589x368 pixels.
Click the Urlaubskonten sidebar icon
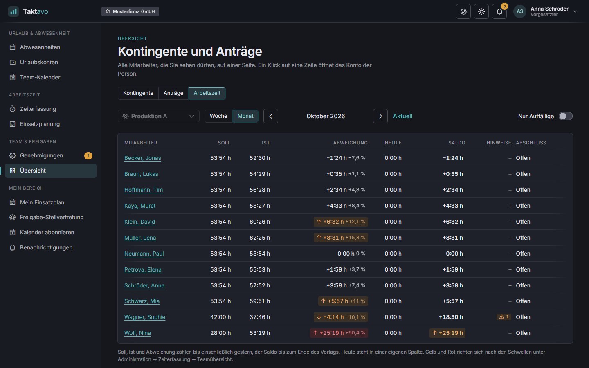(13, 62)
